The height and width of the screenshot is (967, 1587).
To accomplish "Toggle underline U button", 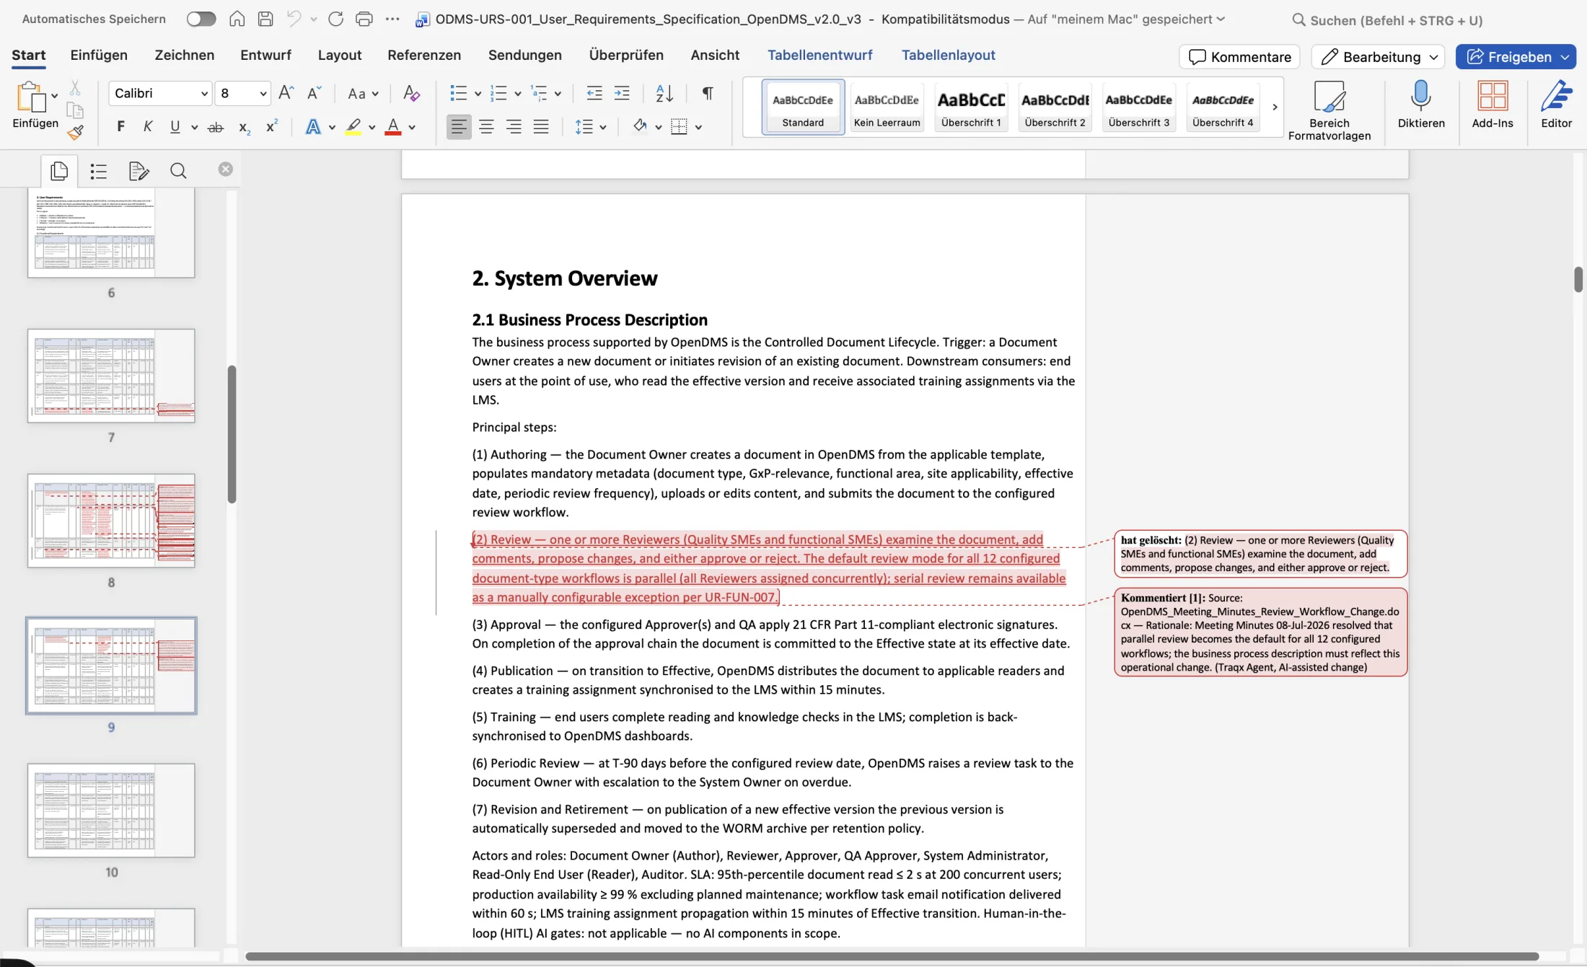I will [175, 127].
